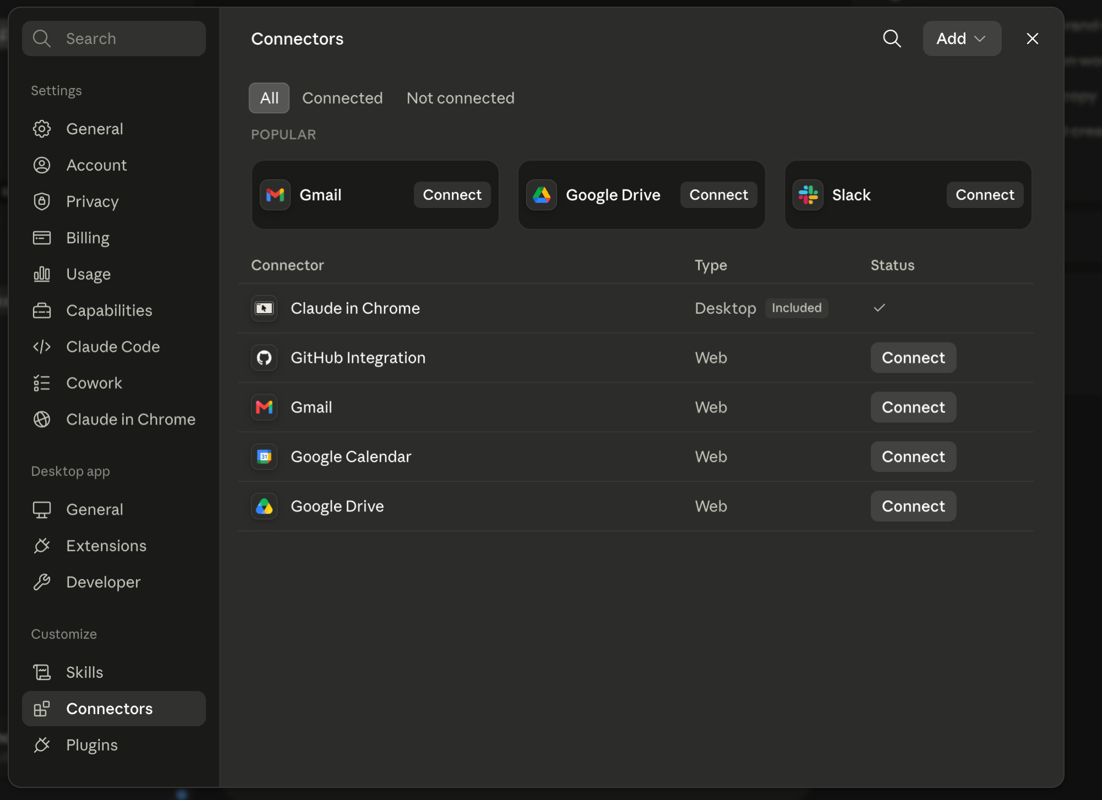Viewport: 1102px width, 800px height.
Task: Select the GitHub Integration row name
Action: (358, 358)
